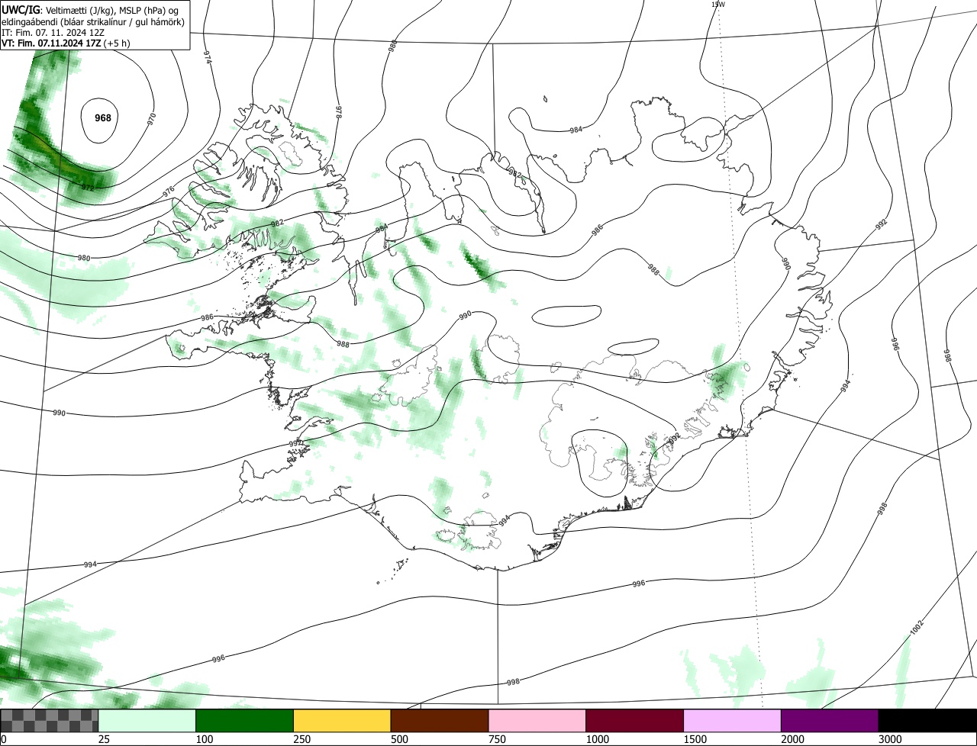
Task: Click the bold 968 low pressure center label
Action: coord(102,118)
